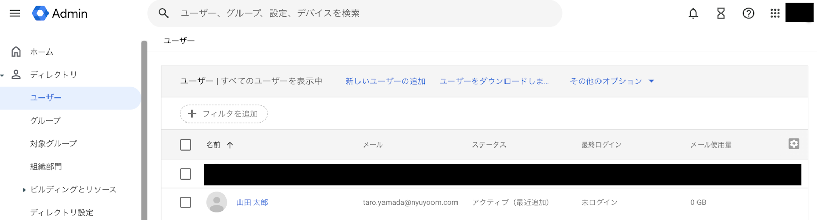
Task: Open the hamburger main menu
Action: coord(15,13)
